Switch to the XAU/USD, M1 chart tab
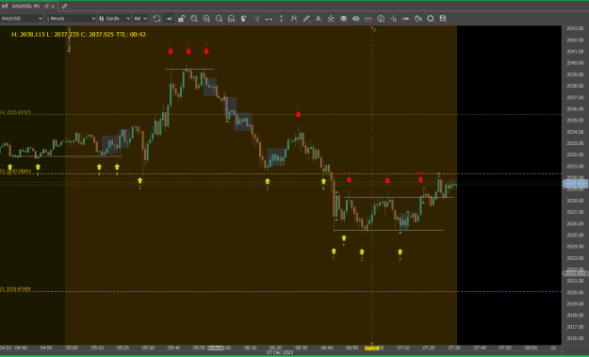The height and width of the screenshot is (357, 589). click(x=26, y=6)
